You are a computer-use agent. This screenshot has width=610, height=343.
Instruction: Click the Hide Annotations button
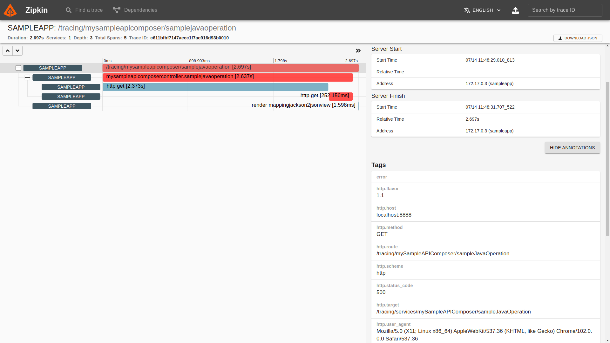click(572, 148)
